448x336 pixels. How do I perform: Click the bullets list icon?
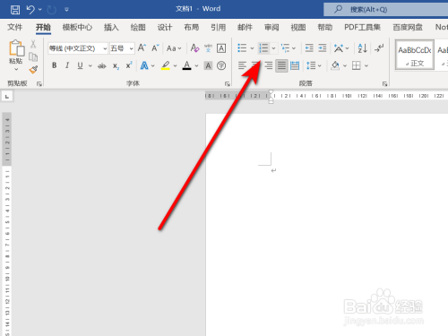[x=242, y=48]
